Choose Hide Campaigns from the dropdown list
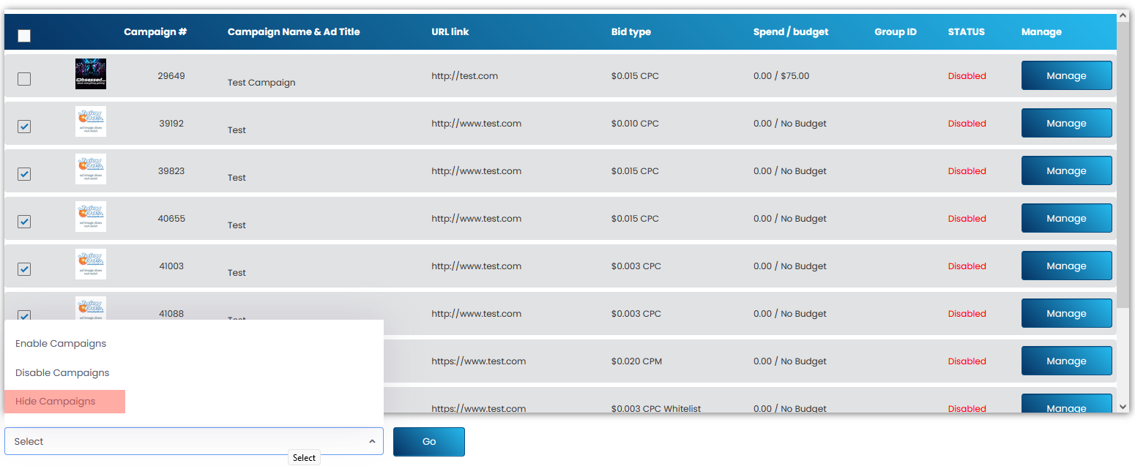 coord(56,402)
